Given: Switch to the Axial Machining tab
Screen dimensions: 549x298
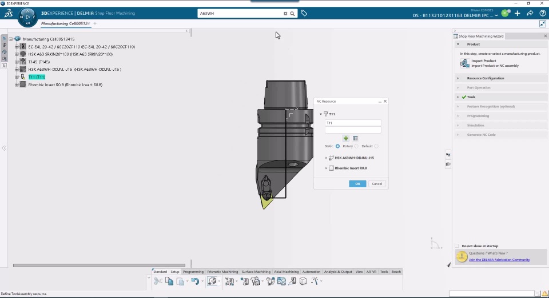Looking at the screenshot, I should pos(287,272).
